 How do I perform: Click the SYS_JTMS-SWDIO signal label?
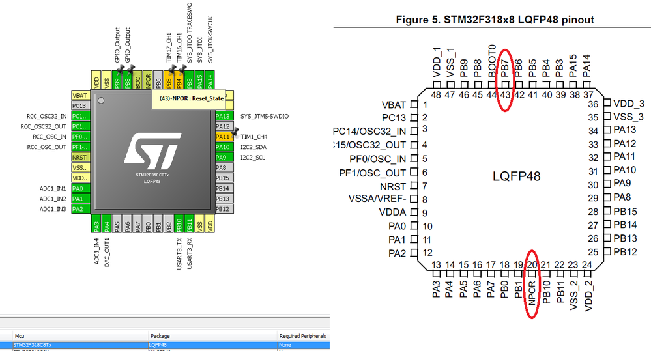pyautogui.click(x=265, y=116)
